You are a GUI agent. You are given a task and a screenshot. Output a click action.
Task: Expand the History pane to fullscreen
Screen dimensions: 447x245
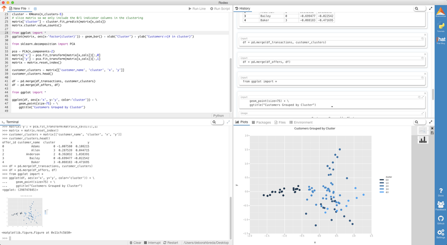[430, 8]
